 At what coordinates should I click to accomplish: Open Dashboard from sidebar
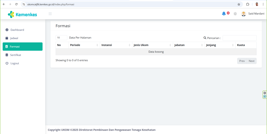tap(17, 30)
